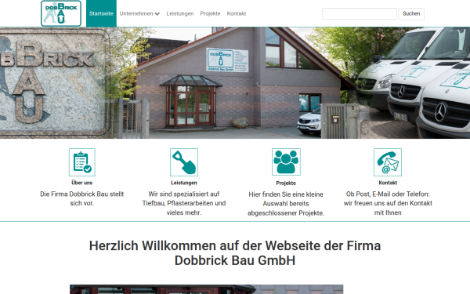Click the Dobbrick Bau logo in header

click(x=61, y=13)
